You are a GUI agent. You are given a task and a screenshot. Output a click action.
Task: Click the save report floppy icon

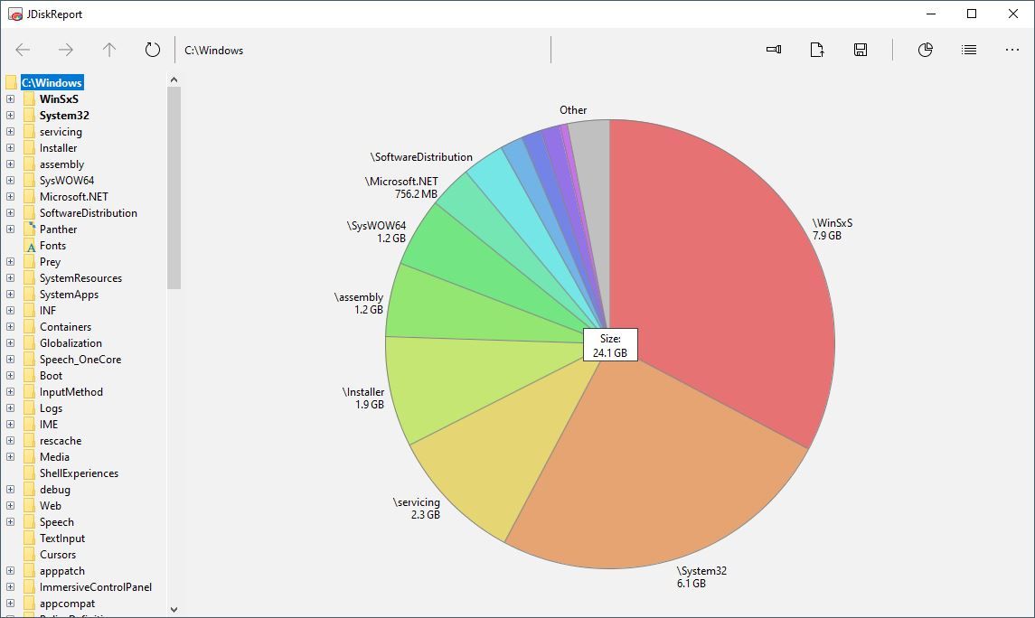[861, 50]
